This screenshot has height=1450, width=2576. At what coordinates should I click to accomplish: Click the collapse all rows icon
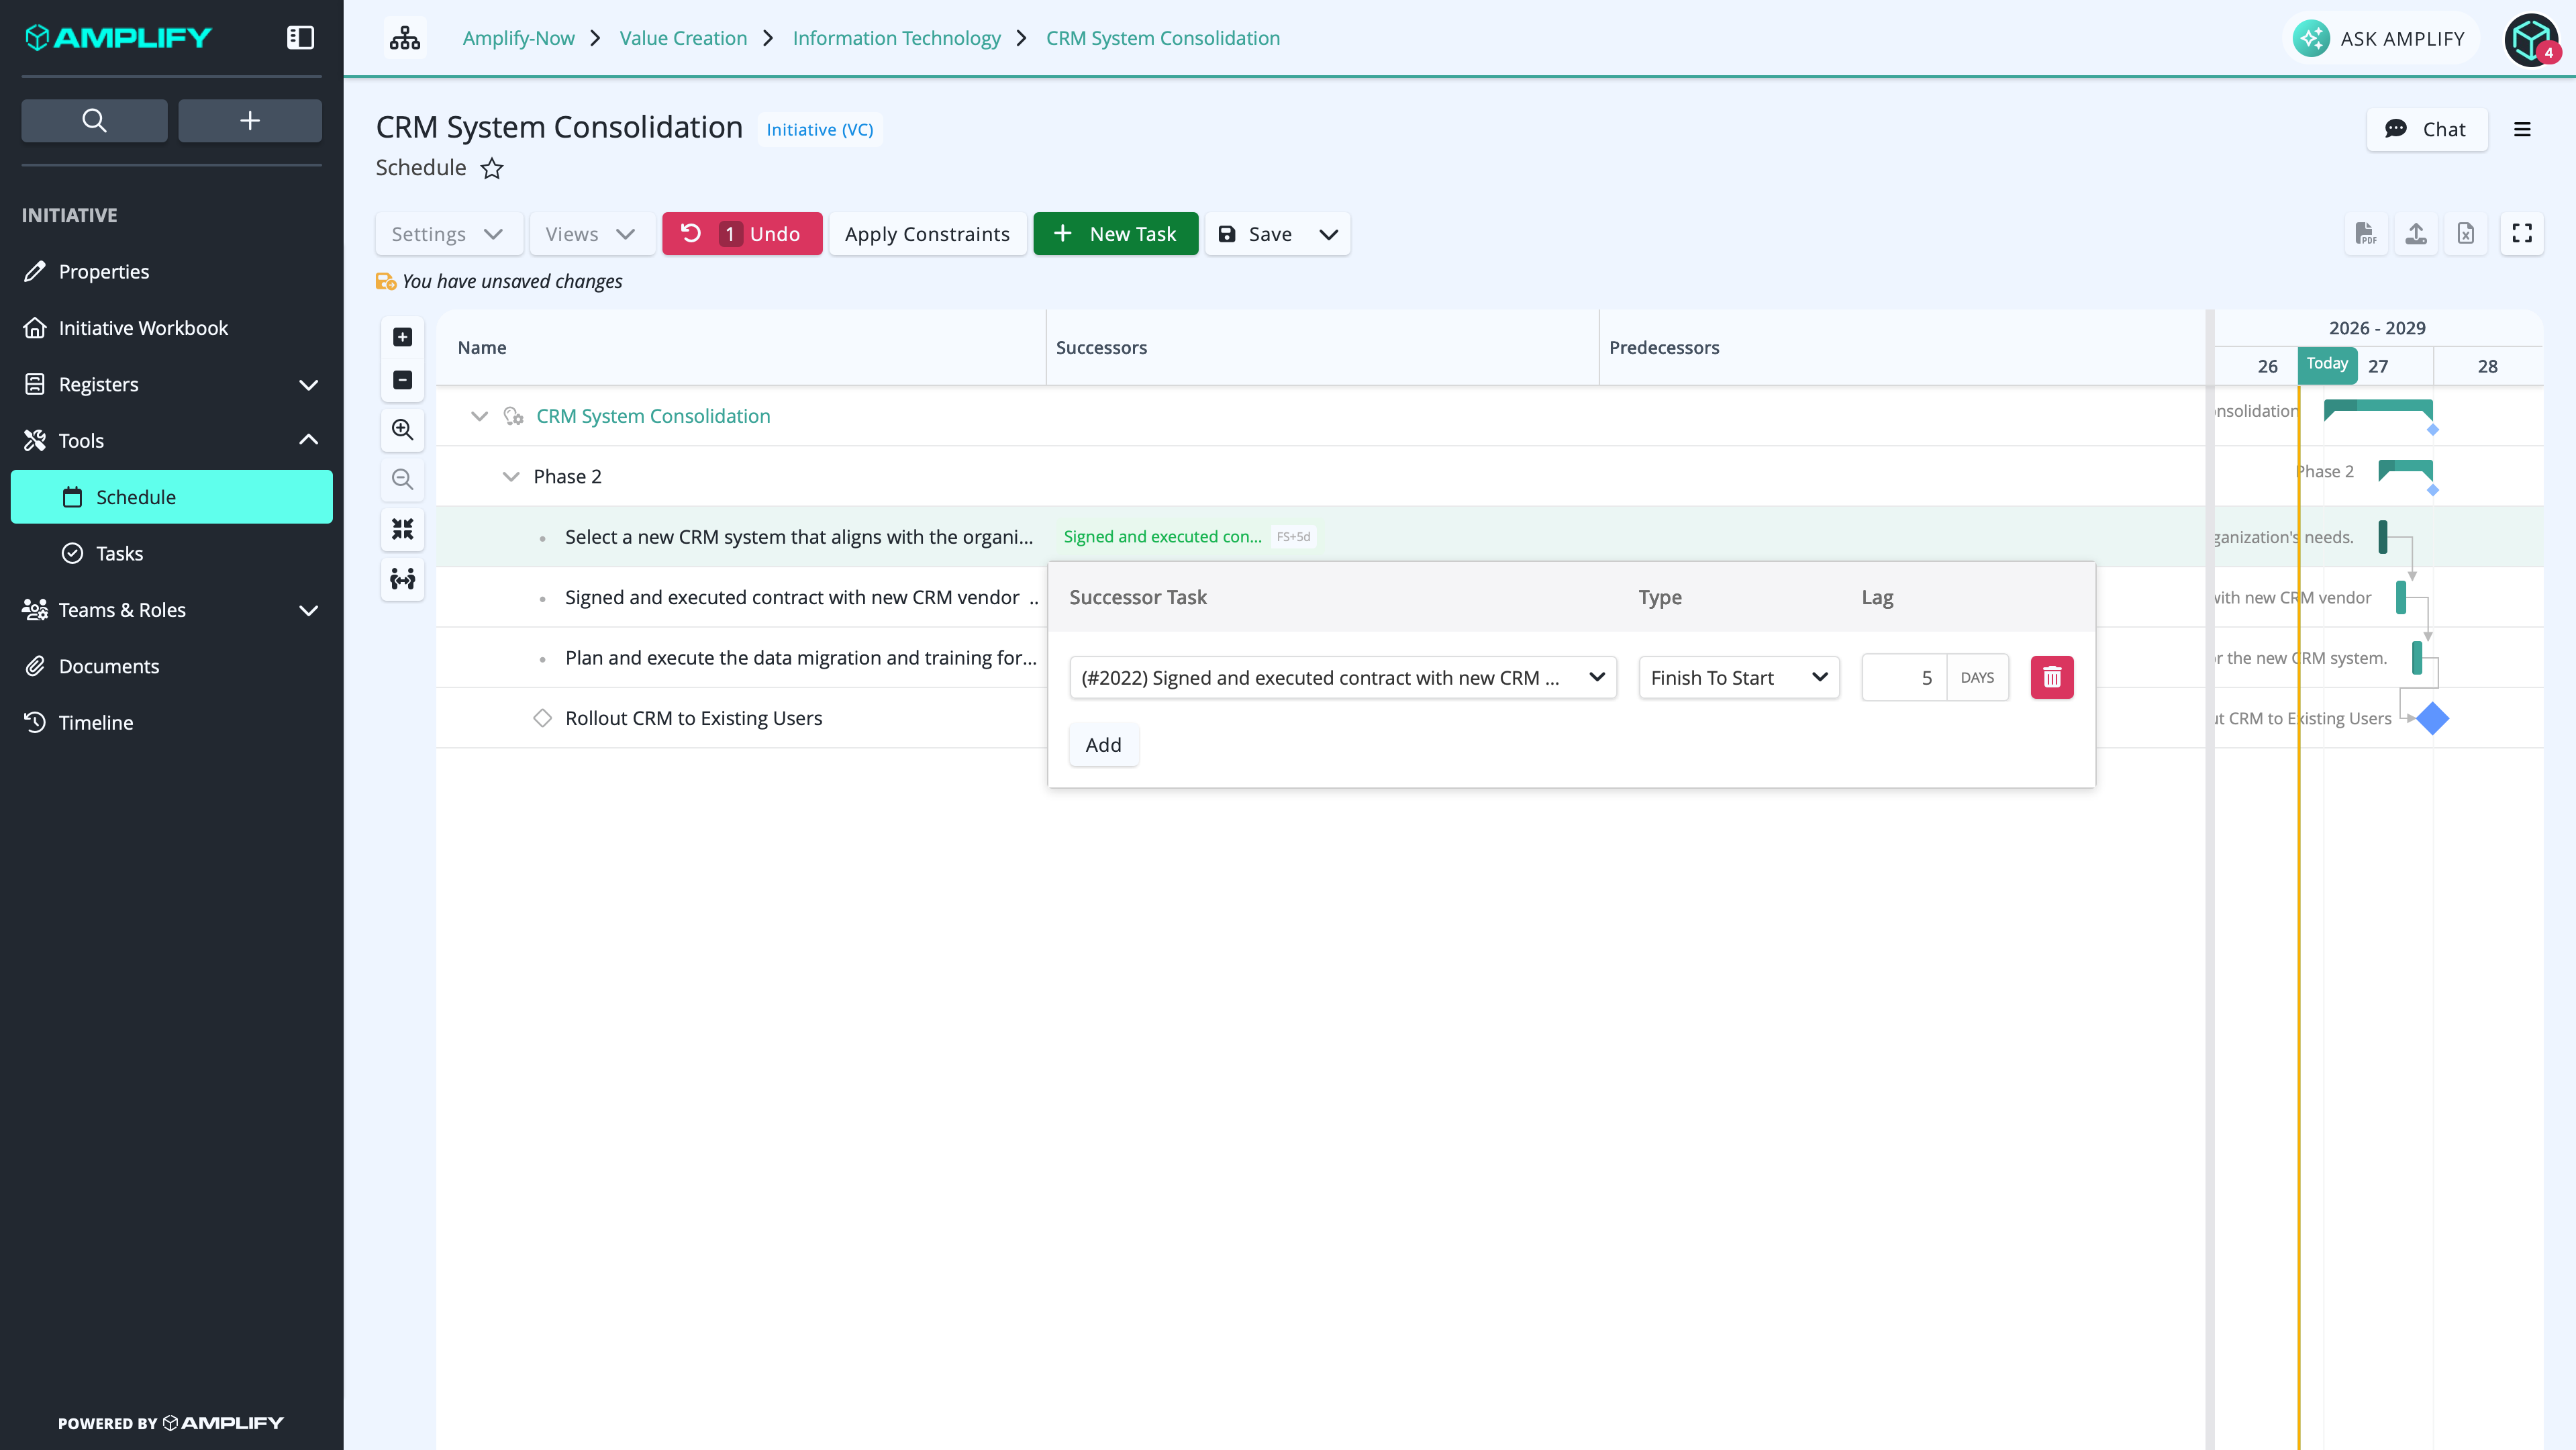pos(403,380)
